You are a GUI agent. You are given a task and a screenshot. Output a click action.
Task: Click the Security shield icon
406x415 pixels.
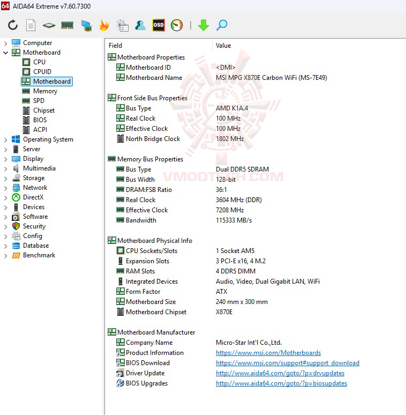coord(16,226)
